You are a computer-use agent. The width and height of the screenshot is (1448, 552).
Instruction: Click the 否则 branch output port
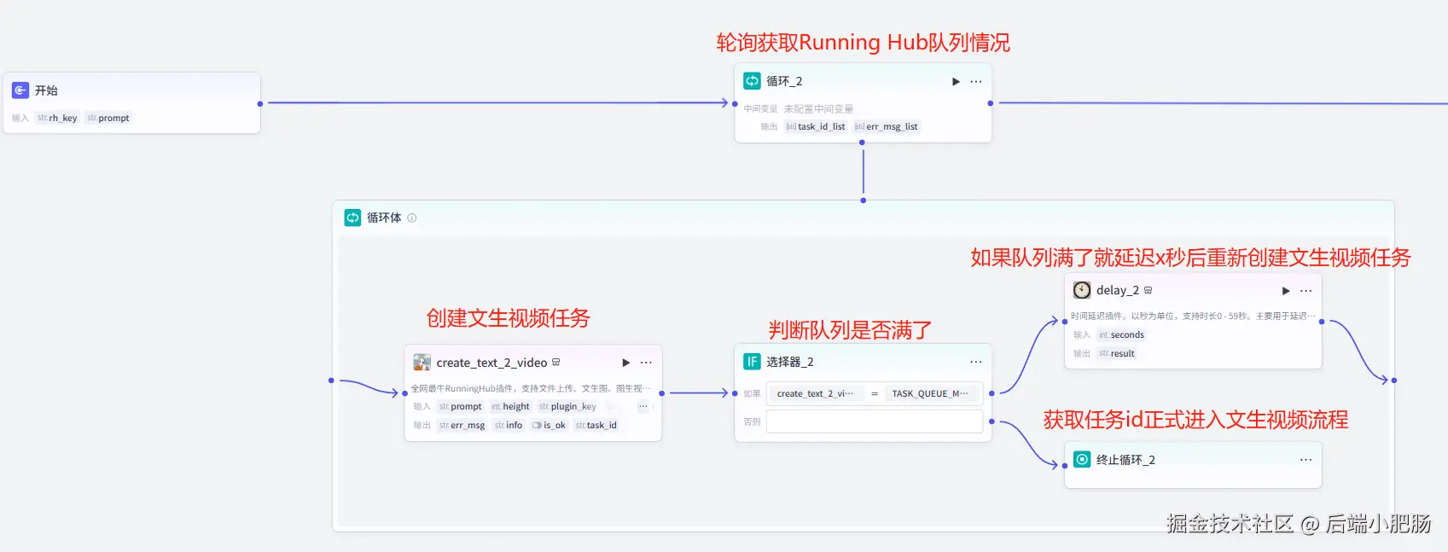pyautogui.click(x=992, y=421)
